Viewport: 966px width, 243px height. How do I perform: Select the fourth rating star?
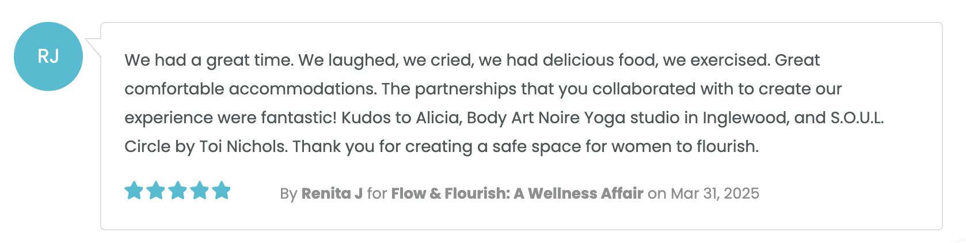[199, 190]
